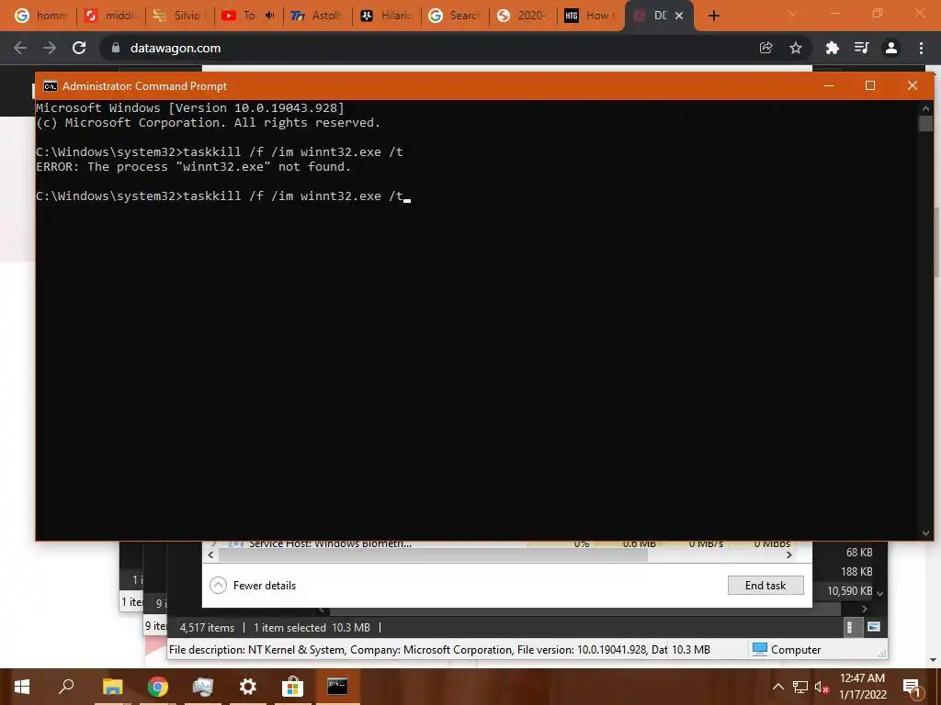Switch to the '2020-' tab
This screenshot has height=705, width=941.
coord(523,16)
